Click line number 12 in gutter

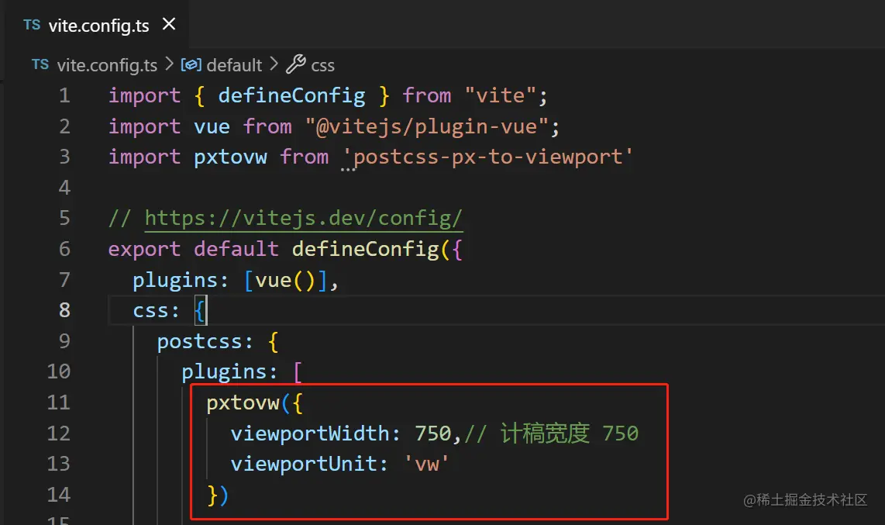[58, 433]
